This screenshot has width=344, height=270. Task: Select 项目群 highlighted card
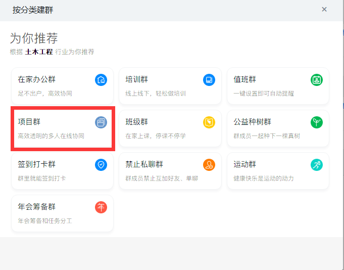pos(62,128)
